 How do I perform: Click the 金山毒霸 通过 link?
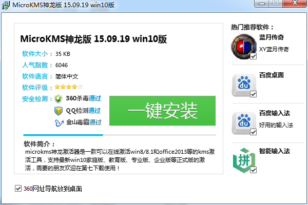click(x=95, y=122)
